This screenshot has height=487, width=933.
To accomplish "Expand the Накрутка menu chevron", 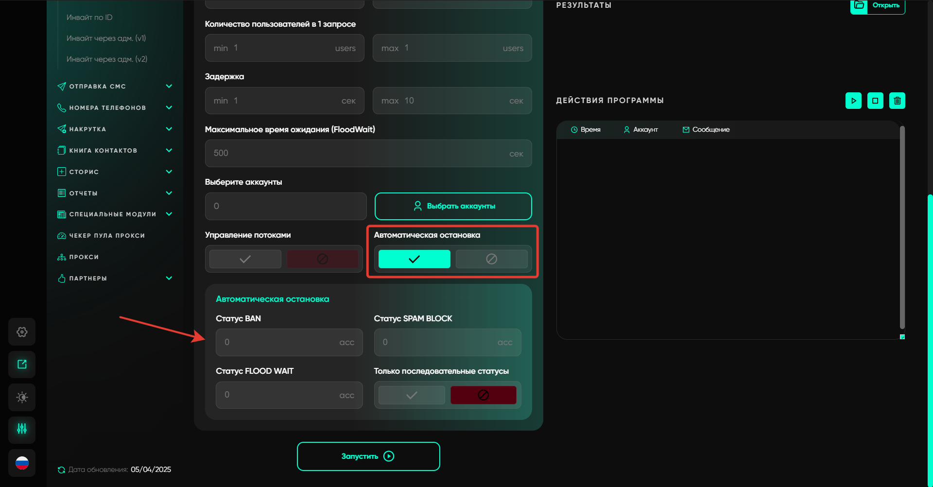I will tap(169, 129).
